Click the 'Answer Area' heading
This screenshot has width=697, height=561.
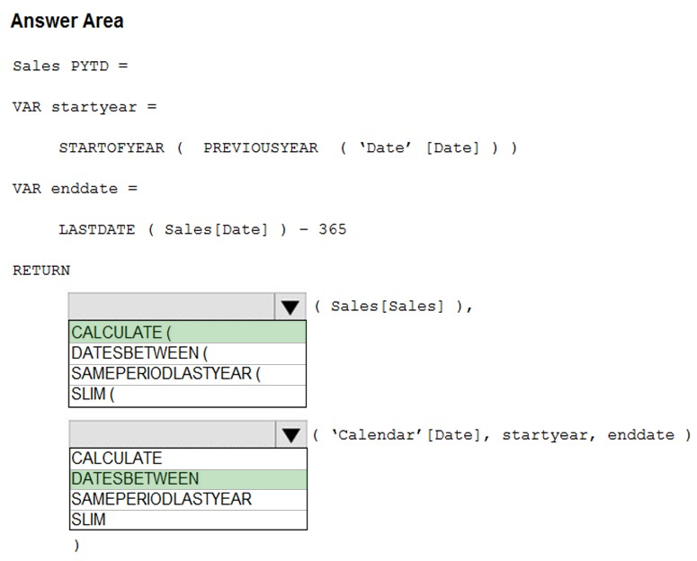point(67,21)
